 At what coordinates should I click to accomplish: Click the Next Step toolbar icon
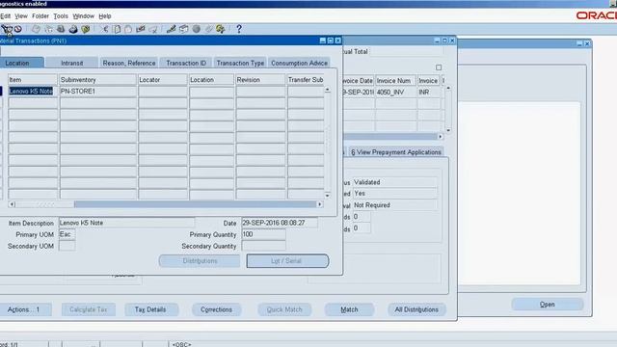click(x=48, y=29)
